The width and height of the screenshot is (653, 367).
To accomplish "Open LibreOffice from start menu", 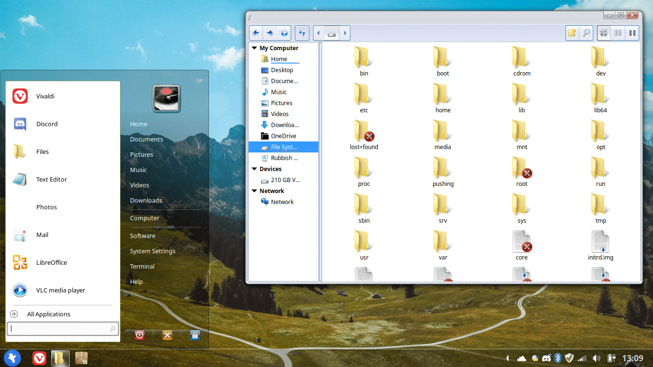I will coord(63,263).
